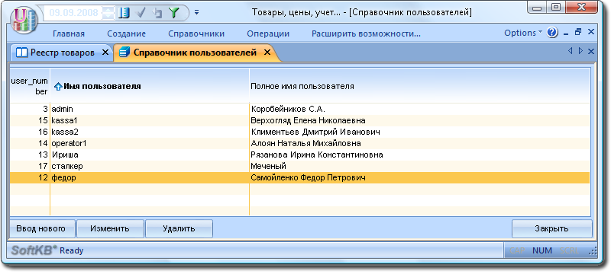611x274 pixels.
Task: Click the user_number column header
Action: coord(30,86)
